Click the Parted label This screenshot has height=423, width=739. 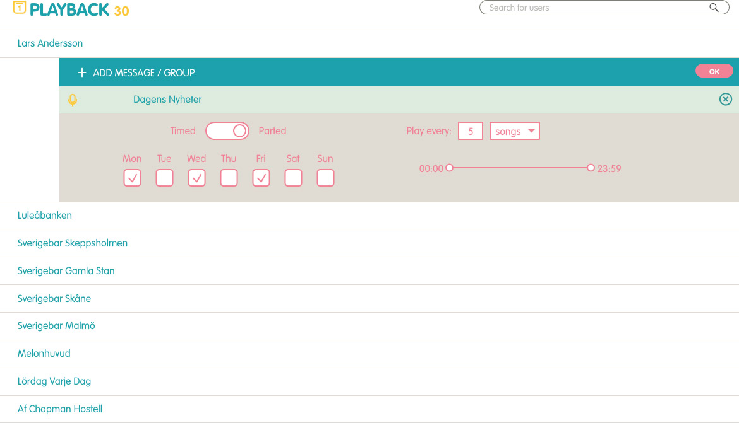[x=272, y=130]
